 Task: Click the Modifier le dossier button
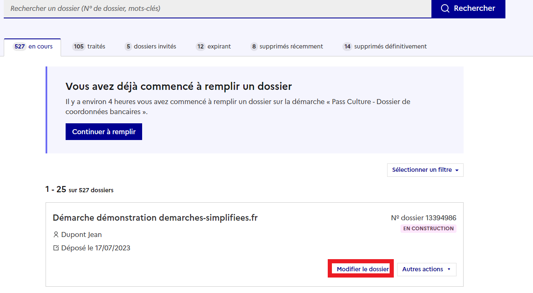pos(360,269)
